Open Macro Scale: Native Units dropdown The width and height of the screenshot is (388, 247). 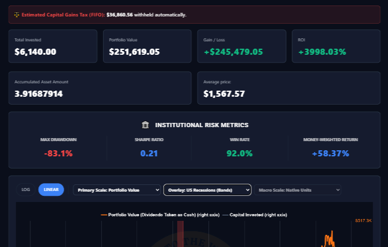[x=298, y=190]
